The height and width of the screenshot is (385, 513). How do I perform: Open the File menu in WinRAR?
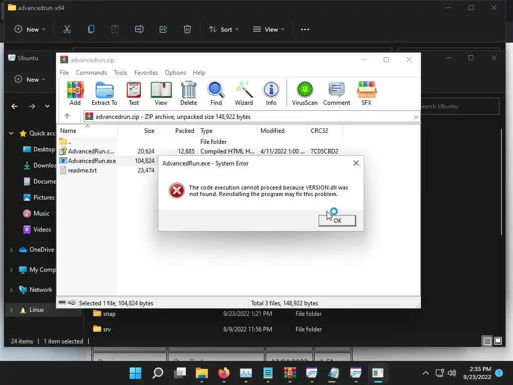pos(64,72)
